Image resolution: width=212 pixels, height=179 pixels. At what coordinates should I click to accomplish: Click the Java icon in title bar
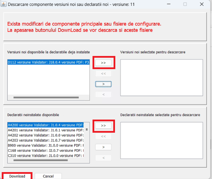point(4,4)
